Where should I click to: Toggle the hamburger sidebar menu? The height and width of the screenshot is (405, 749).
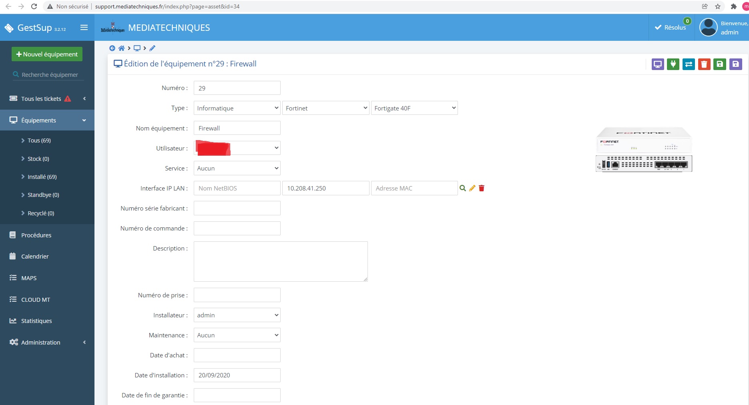[x=84, y=27]
